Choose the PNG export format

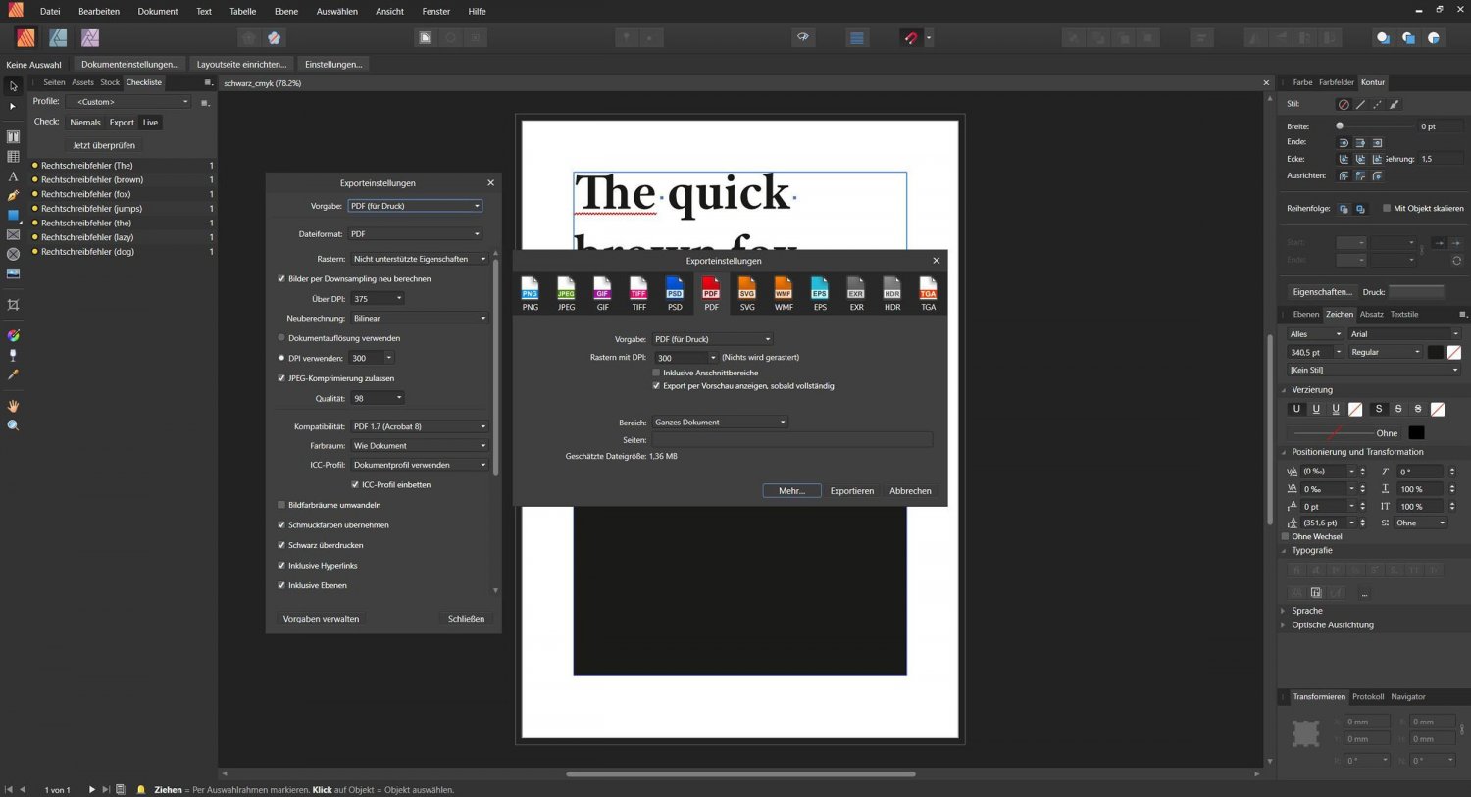tap(530, 291)
